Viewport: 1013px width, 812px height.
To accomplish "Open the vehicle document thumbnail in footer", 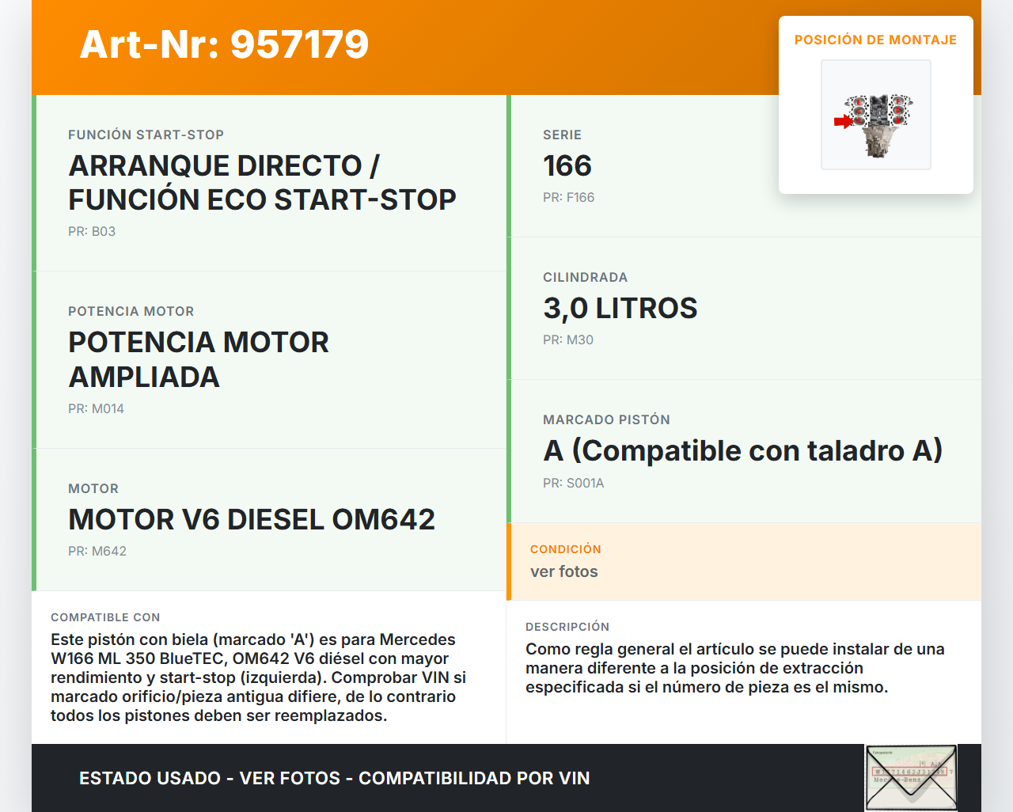I will pos(912,778).
